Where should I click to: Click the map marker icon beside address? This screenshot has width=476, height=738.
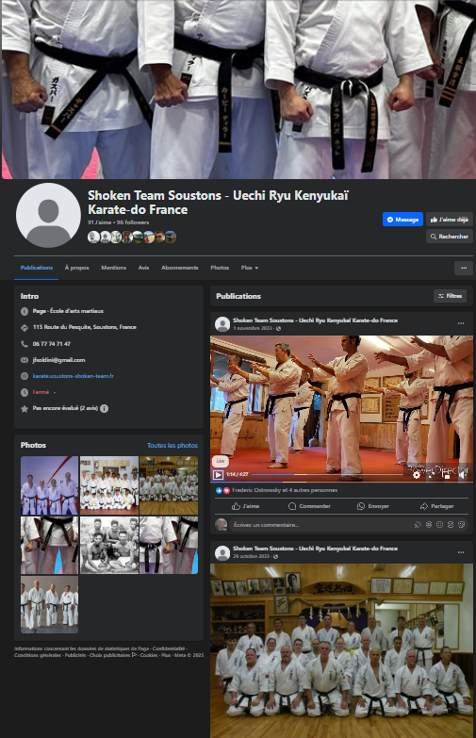[25, 327]
